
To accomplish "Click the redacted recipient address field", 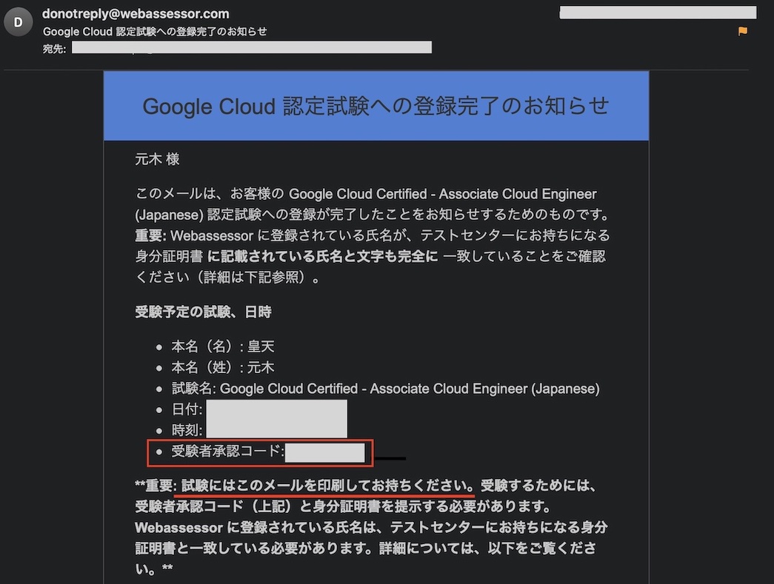I will [252, 47].
